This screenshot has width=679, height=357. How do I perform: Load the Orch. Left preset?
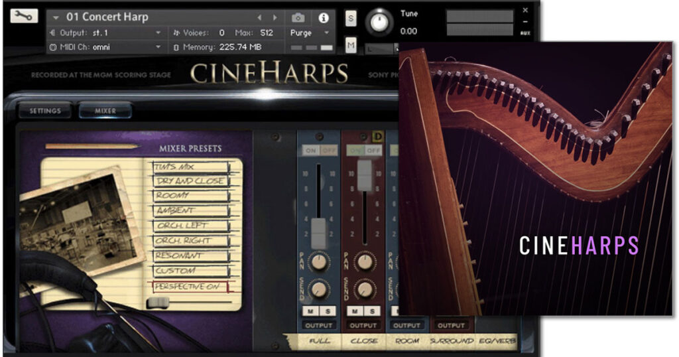190,226
